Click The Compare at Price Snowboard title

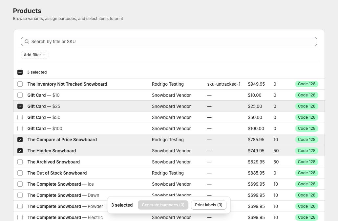[62, 140]
